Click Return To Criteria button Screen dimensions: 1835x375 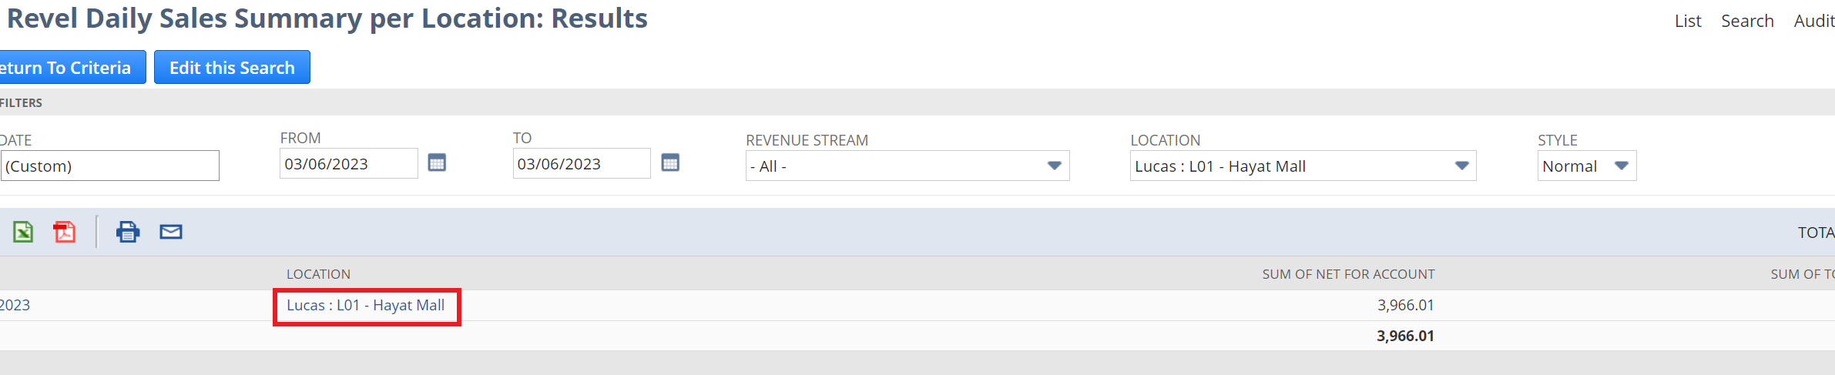coord(72,68)
